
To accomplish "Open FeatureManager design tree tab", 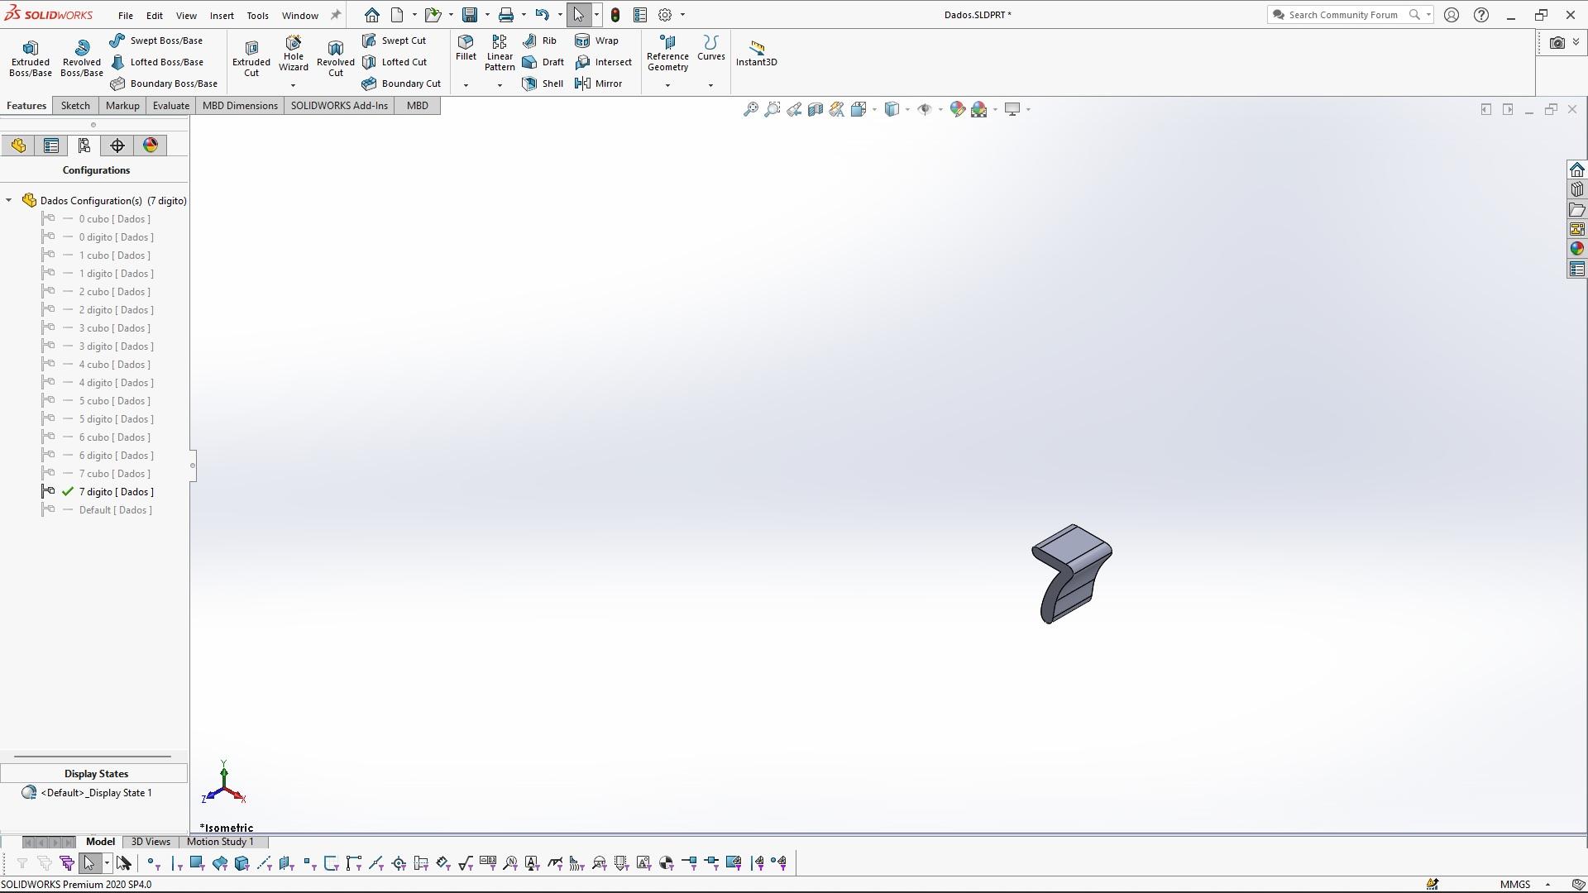I will (18, 146).
